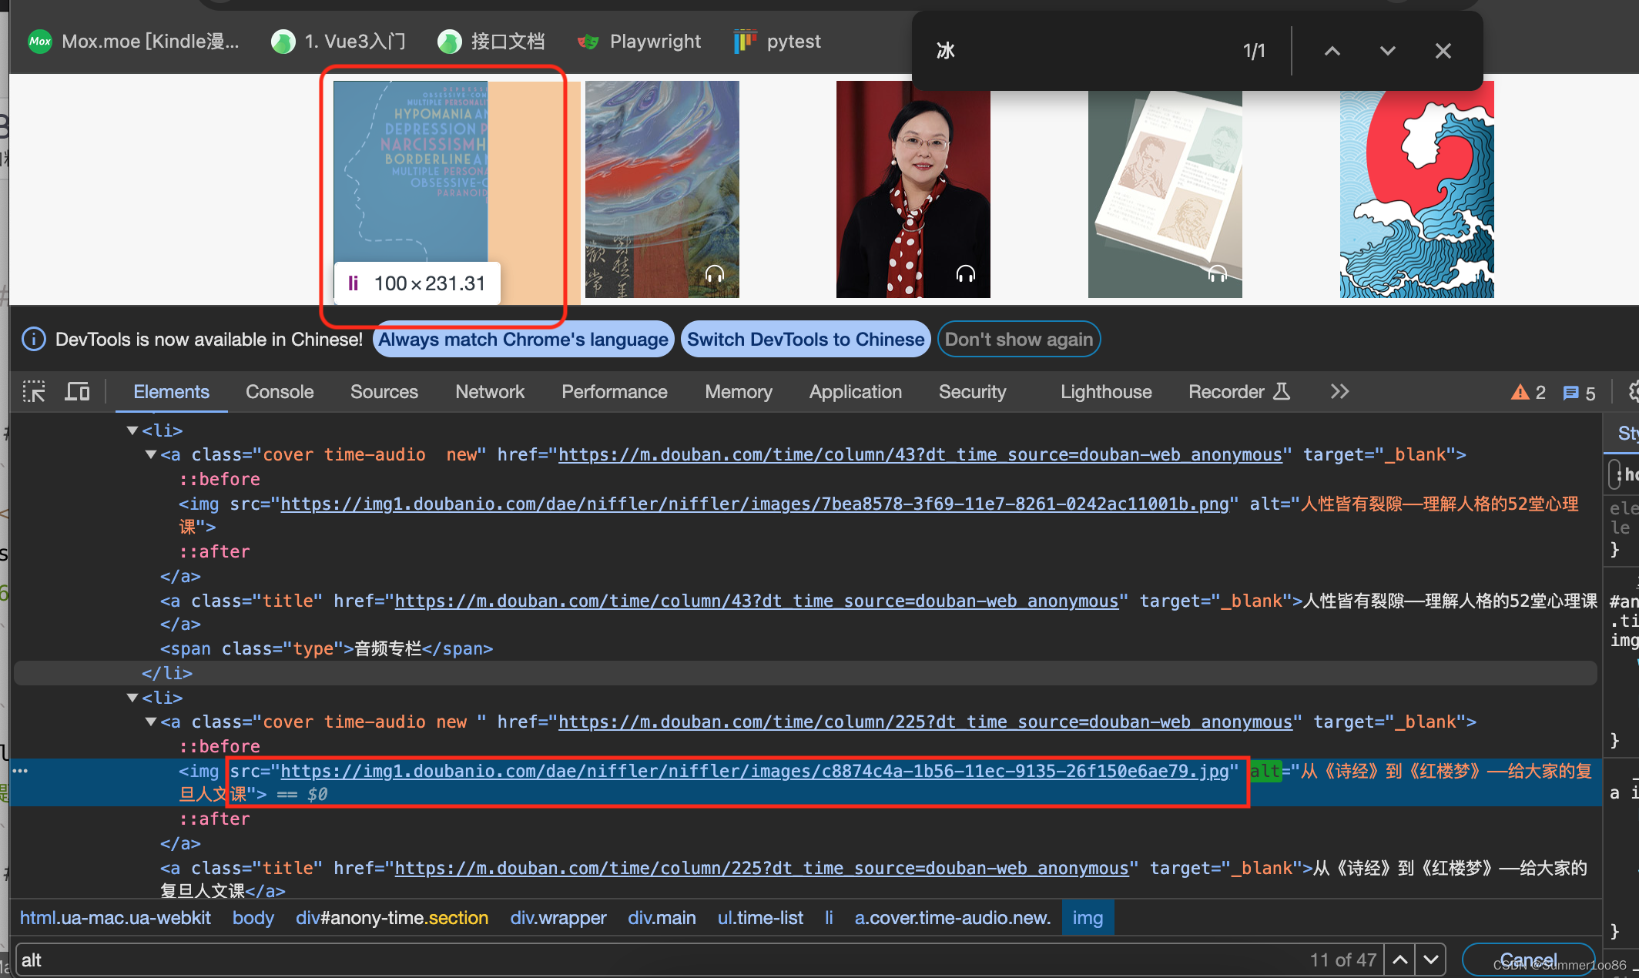Image resolution: width=1639 pixels, height=978 pixels.
Task: Collapse the first li tree node
Action: point(132,430)
